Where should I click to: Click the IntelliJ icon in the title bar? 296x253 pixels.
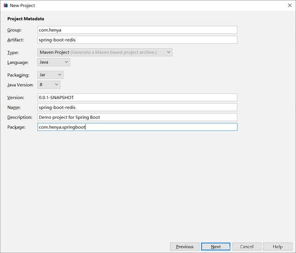pos(6,6)
